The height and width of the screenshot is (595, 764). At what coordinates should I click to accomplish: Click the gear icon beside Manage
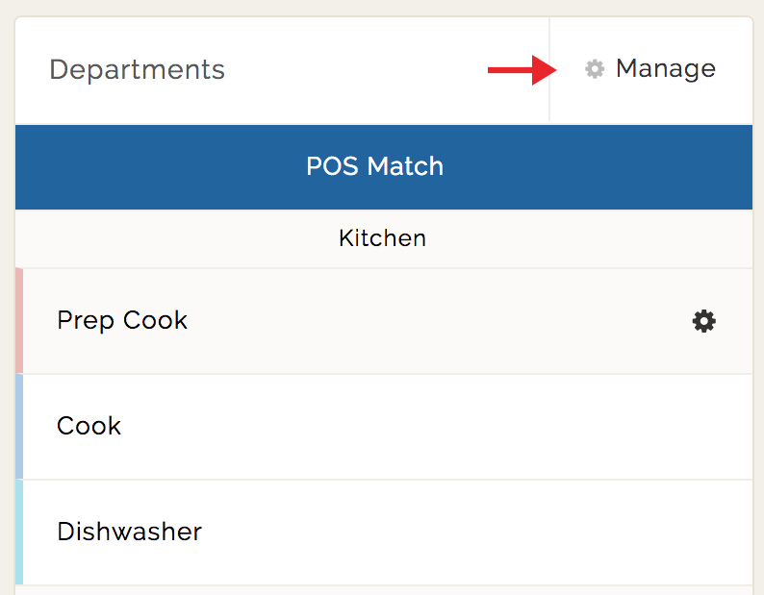point(595,69)
